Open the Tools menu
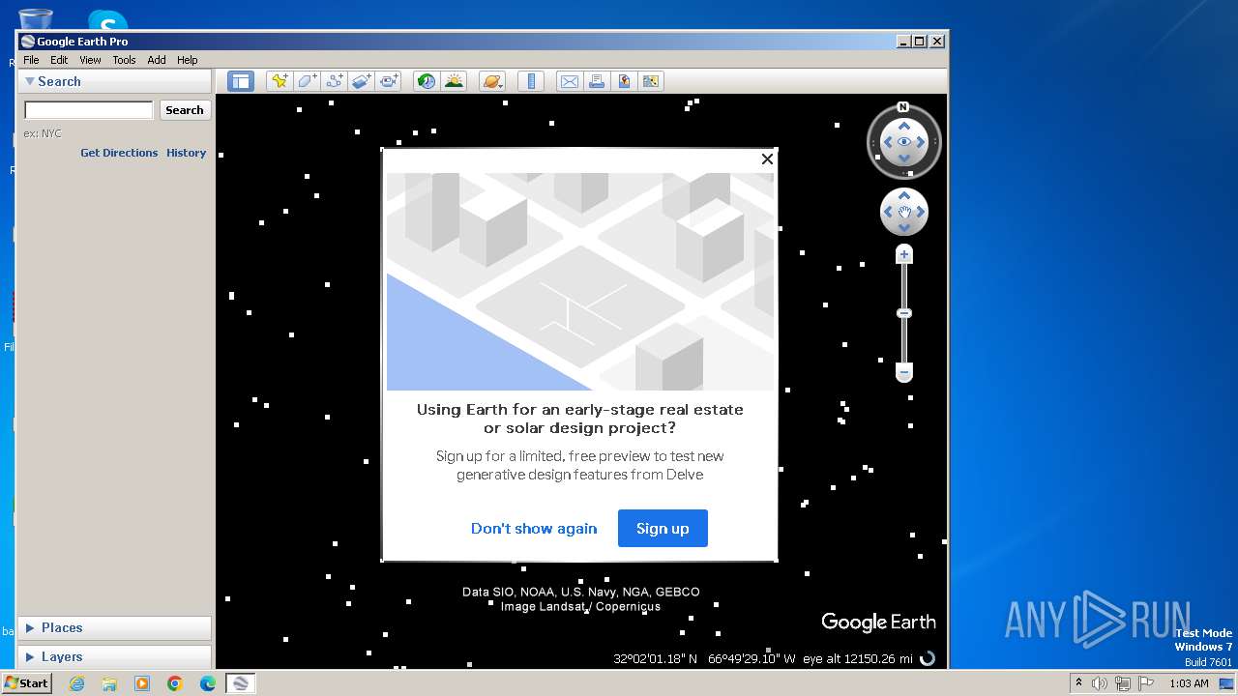The width and height of the screenshot is (1238, 696). (124, 60)
